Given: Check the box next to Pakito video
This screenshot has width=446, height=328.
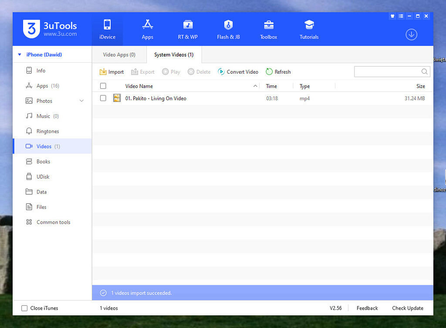Looking at the screenshot, I should 103,98.
